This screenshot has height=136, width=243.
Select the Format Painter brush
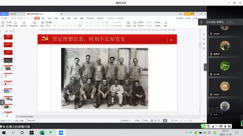click(x=15, y=24)
